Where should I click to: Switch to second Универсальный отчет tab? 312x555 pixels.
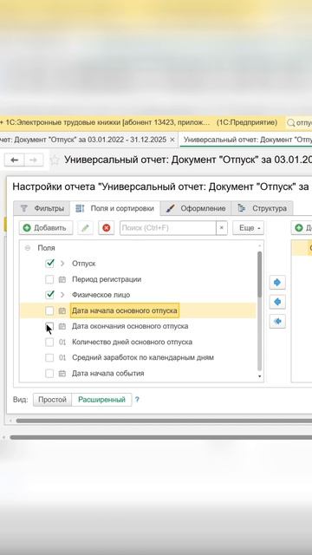pos(246,140)
